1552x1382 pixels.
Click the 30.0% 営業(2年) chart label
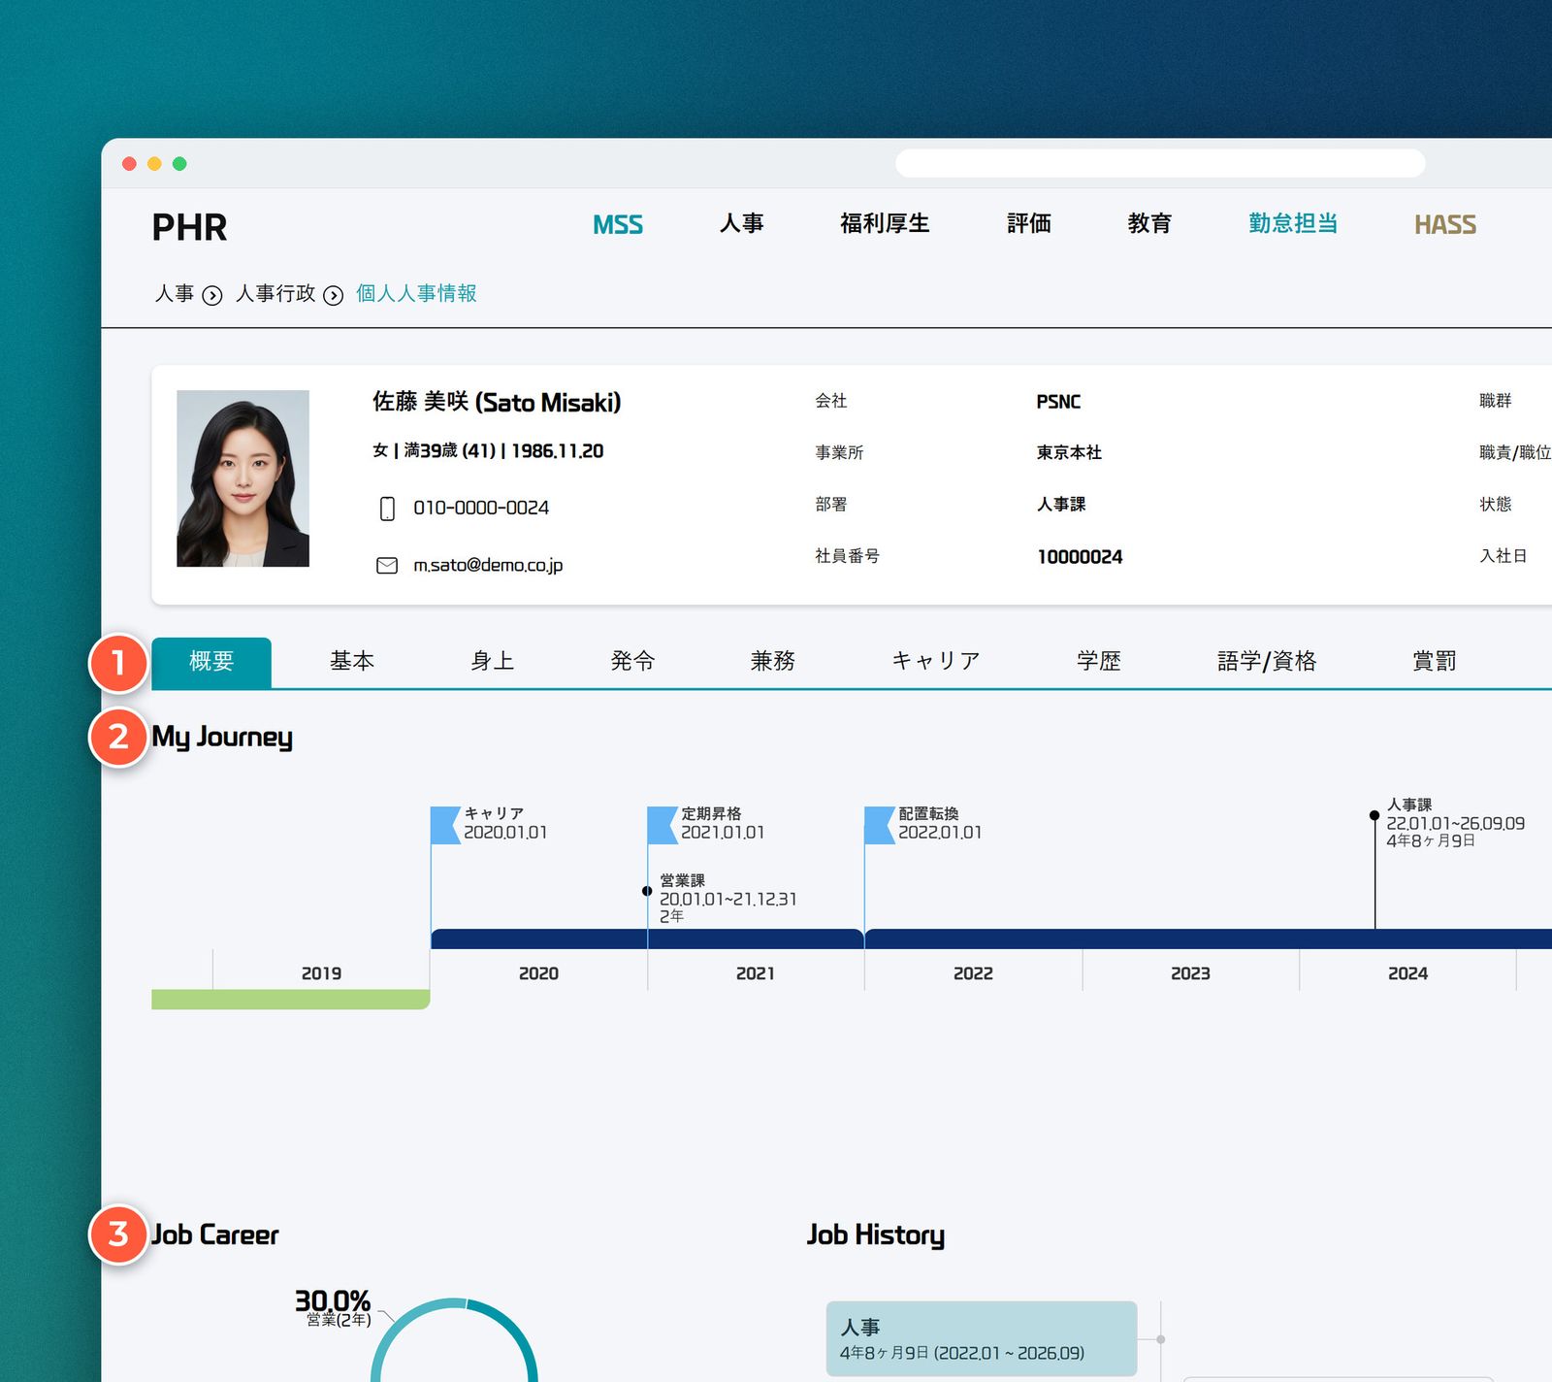(x=334, y=1308)
